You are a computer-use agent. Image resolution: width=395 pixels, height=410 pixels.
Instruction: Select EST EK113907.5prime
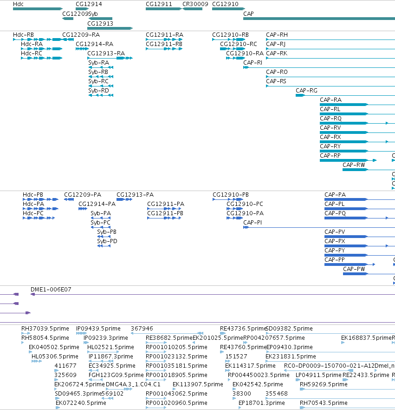174,389
